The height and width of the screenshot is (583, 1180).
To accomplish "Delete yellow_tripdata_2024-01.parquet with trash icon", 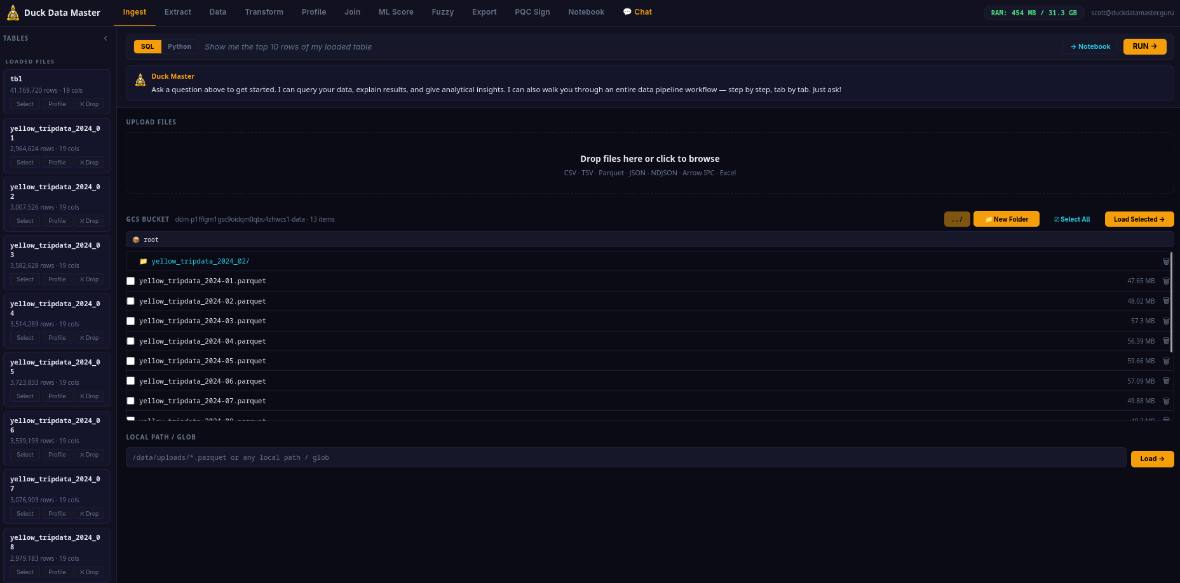I will coord(1166,281).
